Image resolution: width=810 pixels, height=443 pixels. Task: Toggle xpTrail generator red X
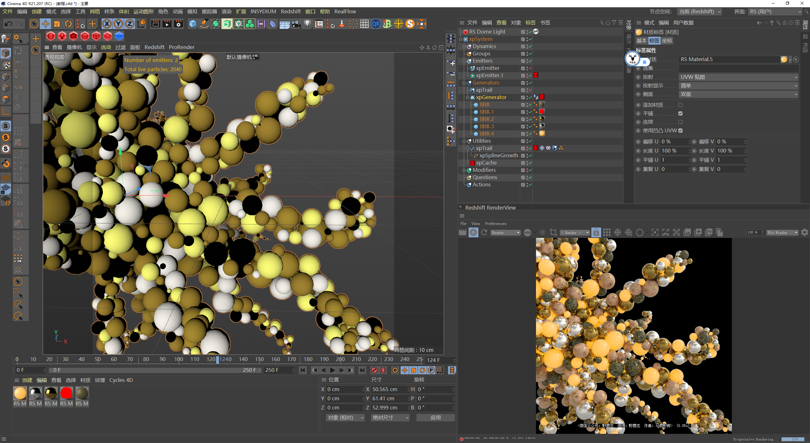[x=530, y=90]
